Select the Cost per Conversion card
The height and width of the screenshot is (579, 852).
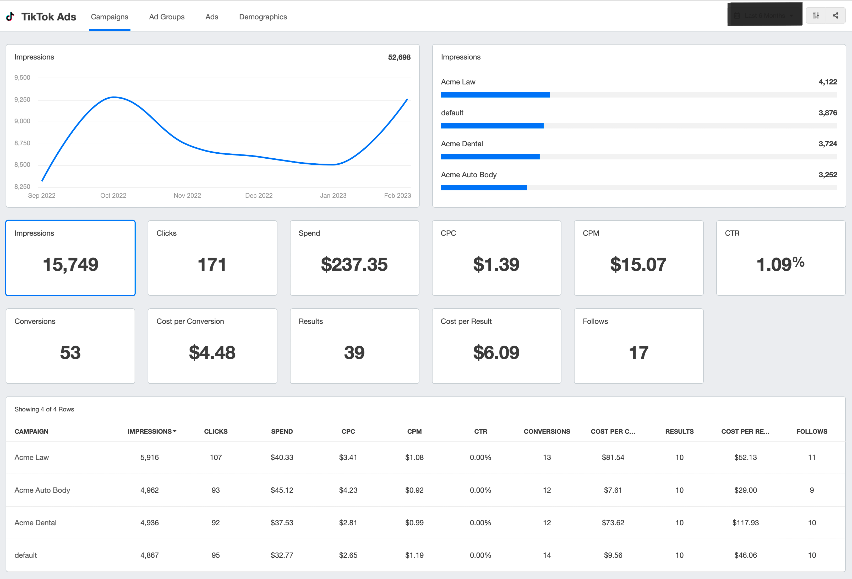point(212,346)
